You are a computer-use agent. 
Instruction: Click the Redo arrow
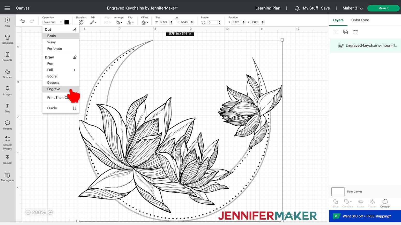pos(32,21)
